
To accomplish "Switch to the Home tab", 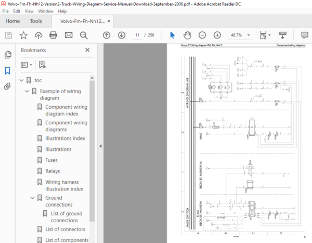I will [12, 21].
